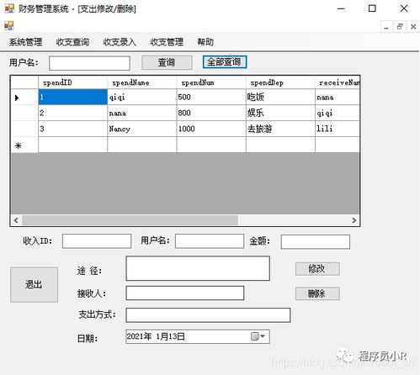Open the 系统管理 menu

point(25,42)
